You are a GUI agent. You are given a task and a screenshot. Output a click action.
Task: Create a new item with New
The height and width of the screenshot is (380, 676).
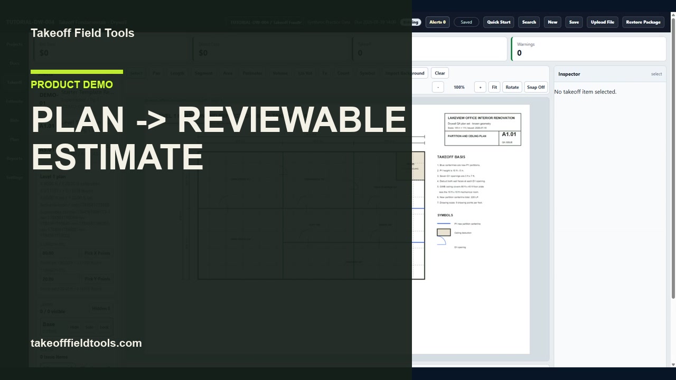tap(552, 22)
